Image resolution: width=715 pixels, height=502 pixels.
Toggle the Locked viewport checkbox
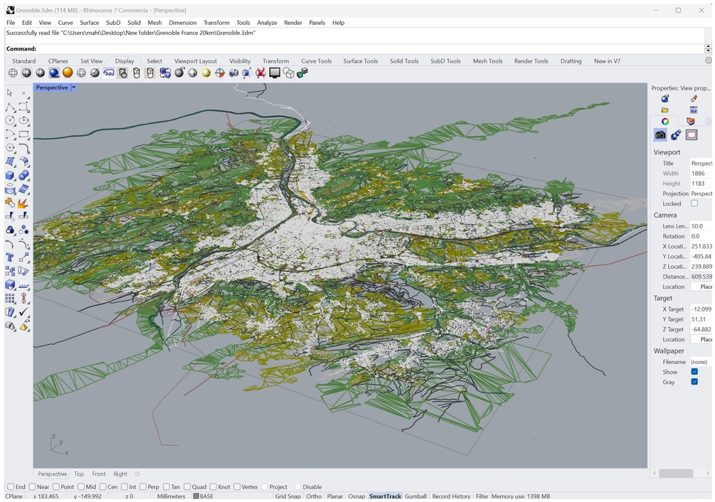[694, 203]
